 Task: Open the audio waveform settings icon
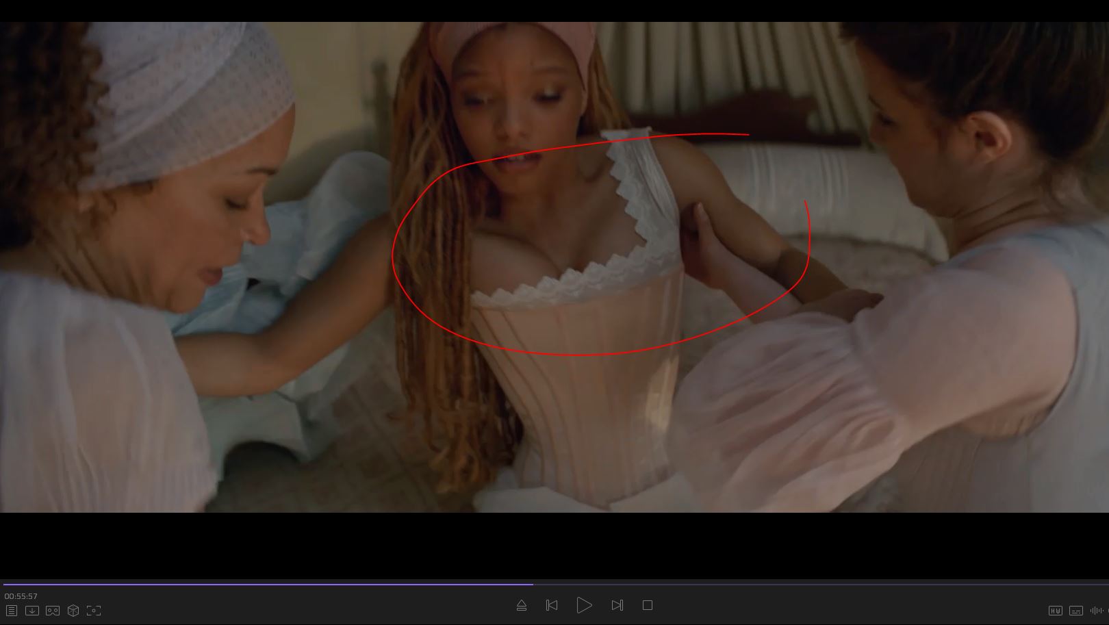1097,610
